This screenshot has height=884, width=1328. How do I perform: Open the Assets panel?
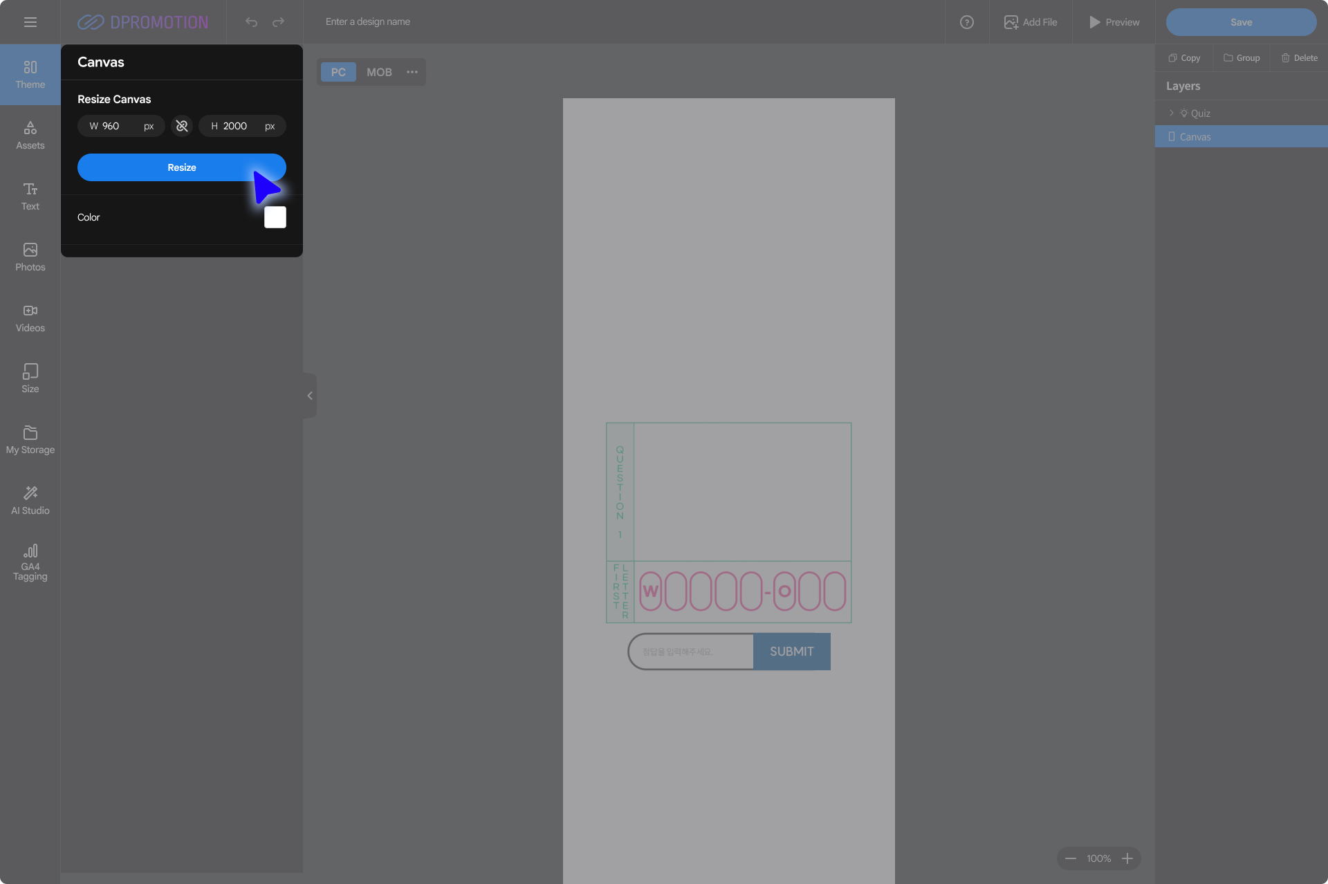[x=30, y=136]
